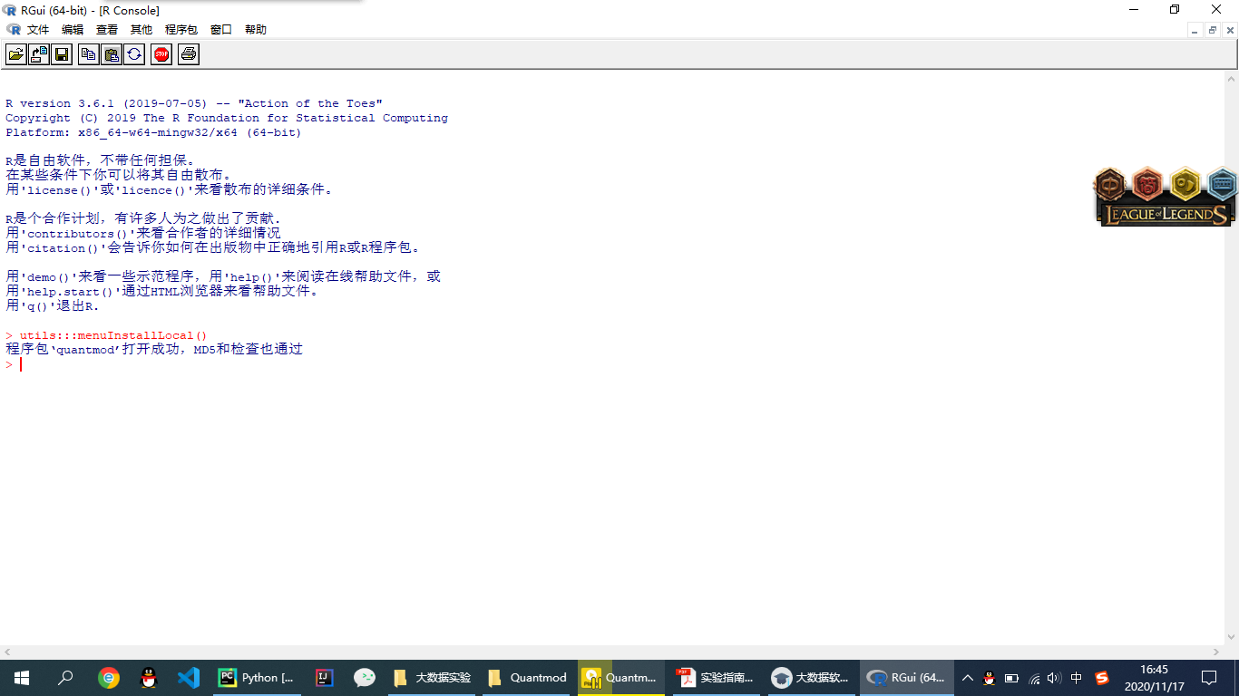Image resolution: width=1239 pixels, height=696 pixels.
Task: Click the Print icon in the toolbar
Action: [x=188, y=54]
